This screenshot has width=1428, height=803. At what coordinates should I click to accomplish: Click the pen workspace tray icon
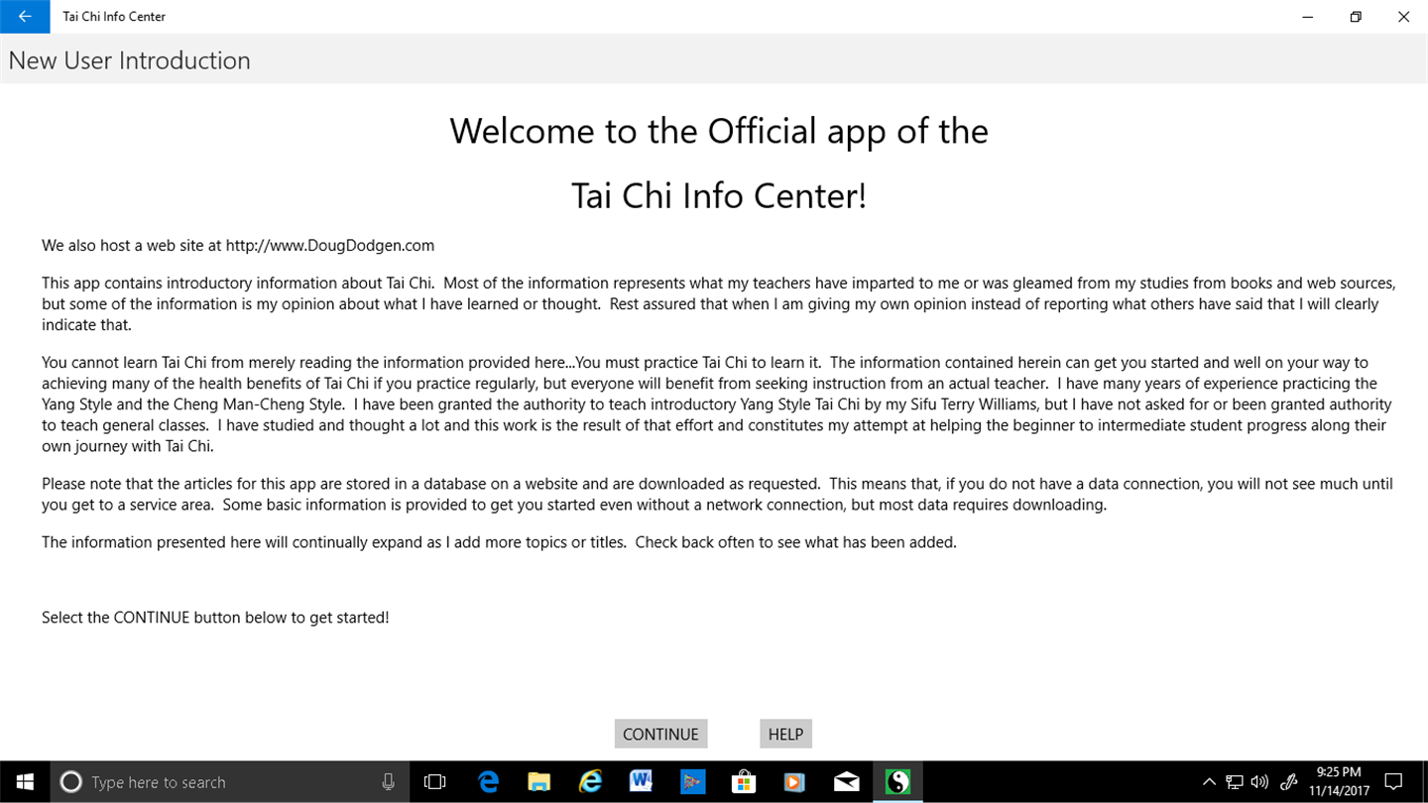coord(1289,782)
